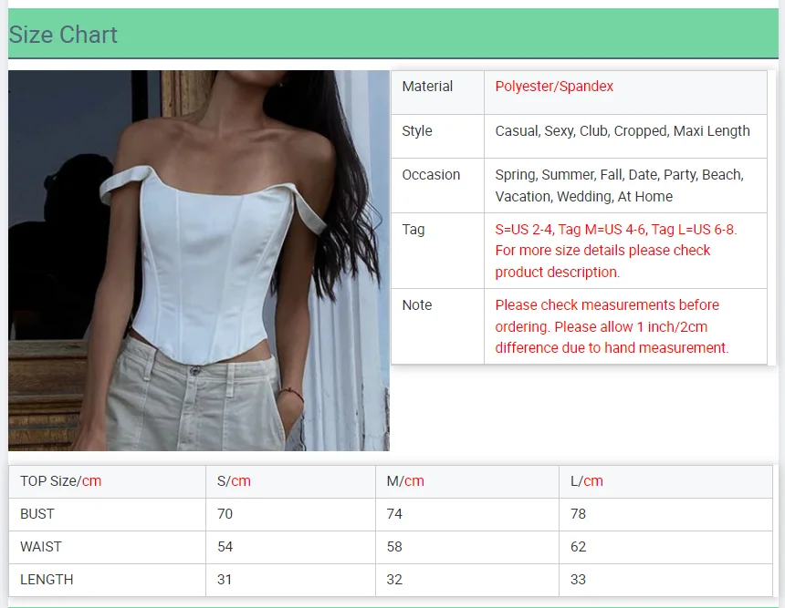Image resolution: width=785 pixels, height=608 pixels.
Task: Click the S/cm column header
Action: [x=234, y=481]
